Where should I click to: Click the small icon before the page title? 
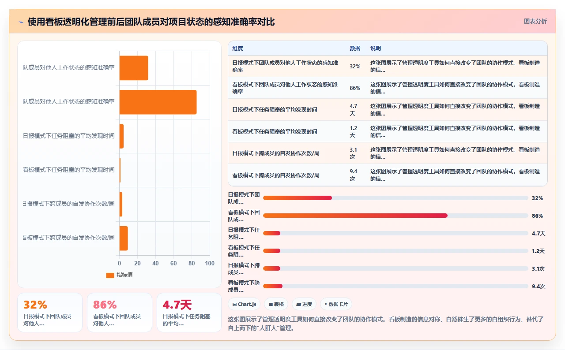21,22
